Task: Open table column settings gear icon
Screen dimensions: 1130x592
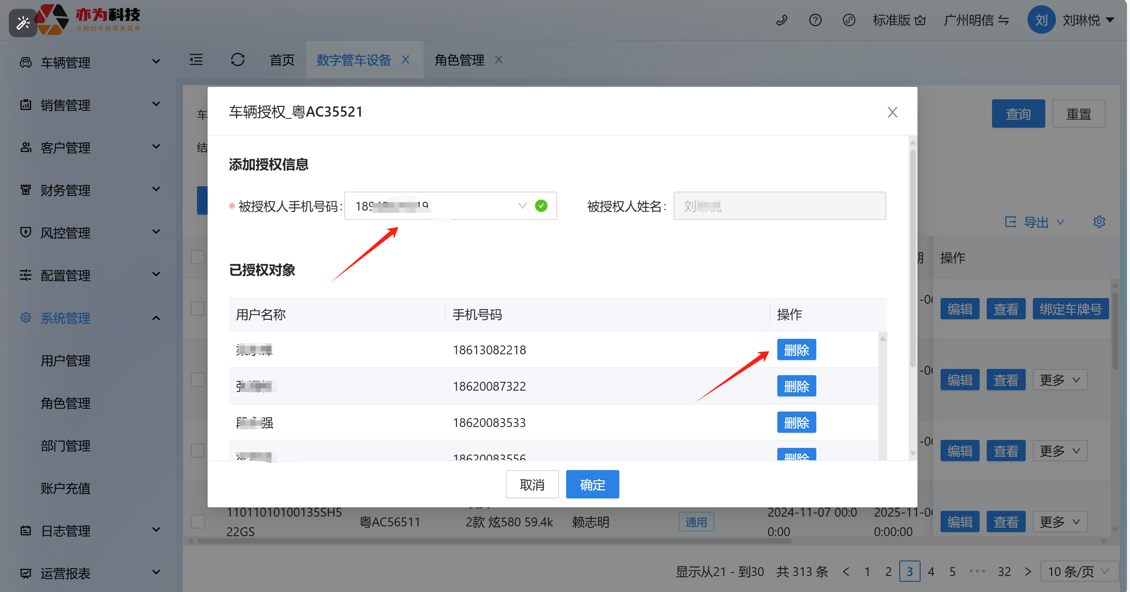Action: [1099, 222]
